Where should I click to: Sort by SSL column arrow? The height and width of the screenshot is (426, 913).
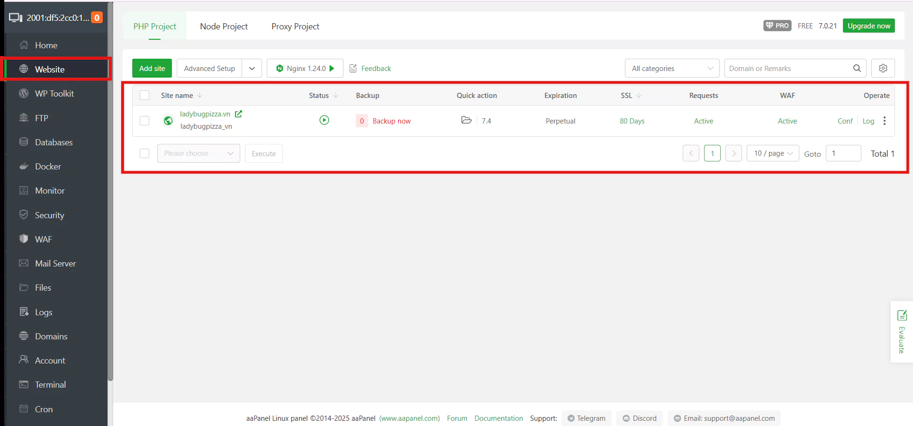tap(639, 95)
